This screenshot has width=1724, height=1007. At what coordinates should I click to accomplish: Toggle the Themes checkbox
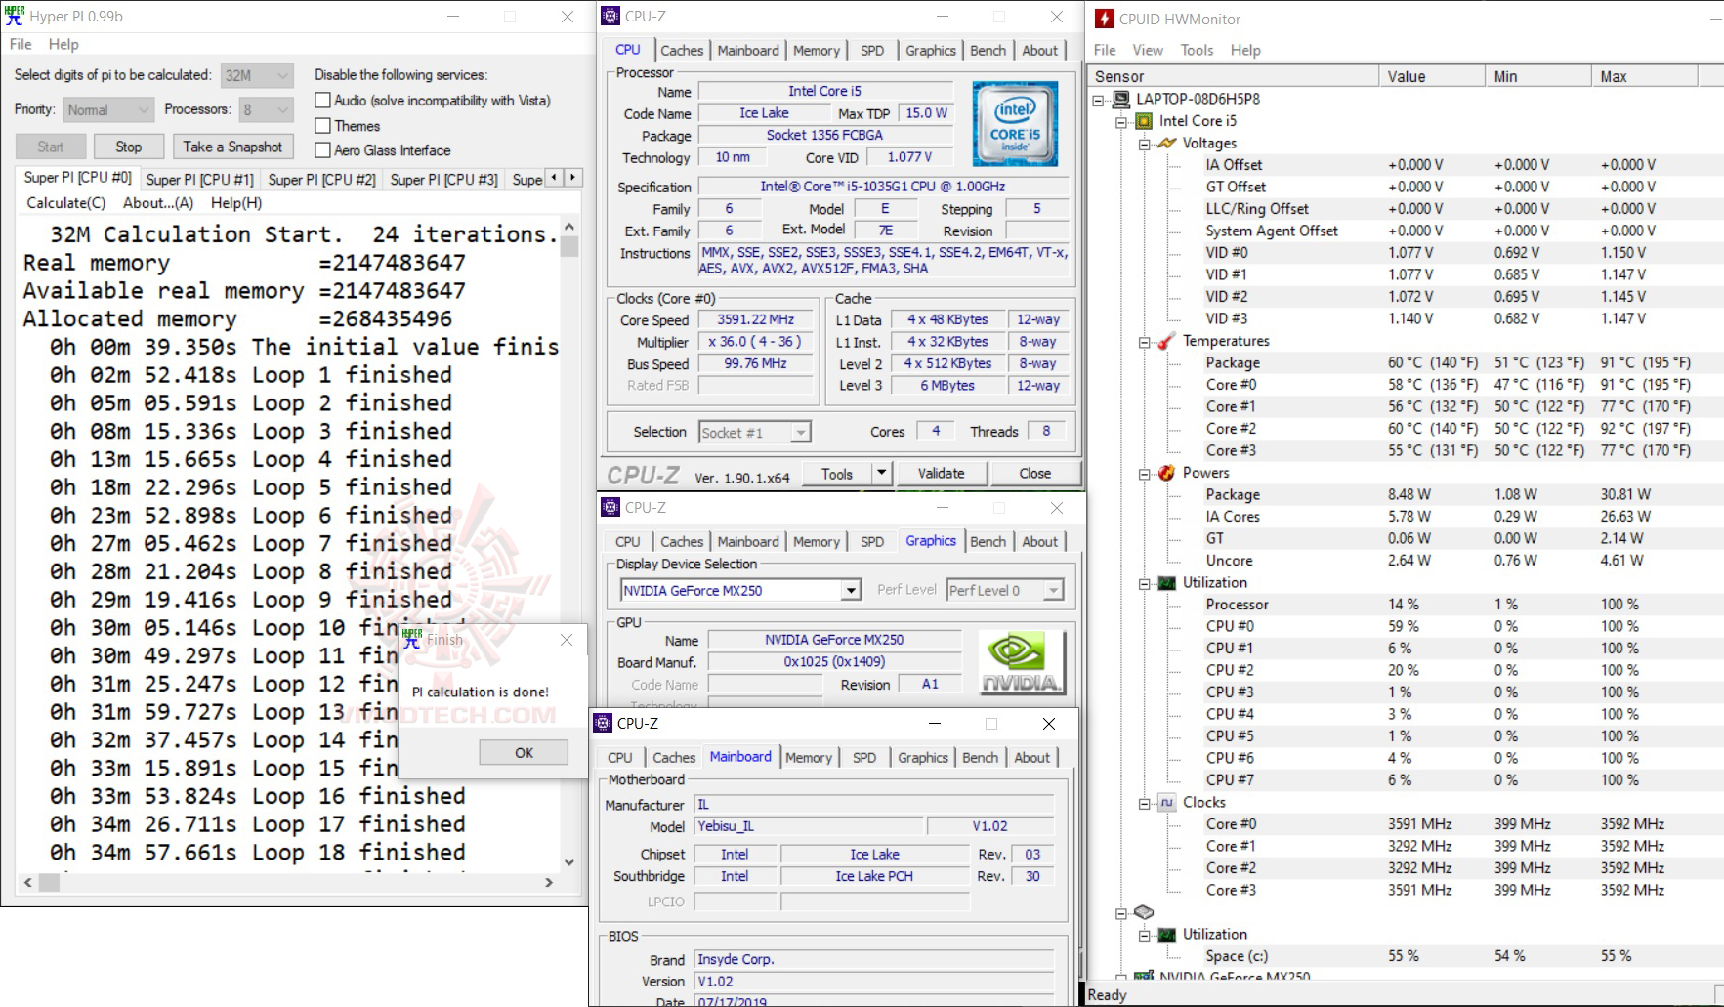[x=323, y=126]
